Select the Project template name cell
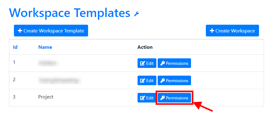Image resolution: width=272 pixels, height=117 pixels. coord(46,97)
